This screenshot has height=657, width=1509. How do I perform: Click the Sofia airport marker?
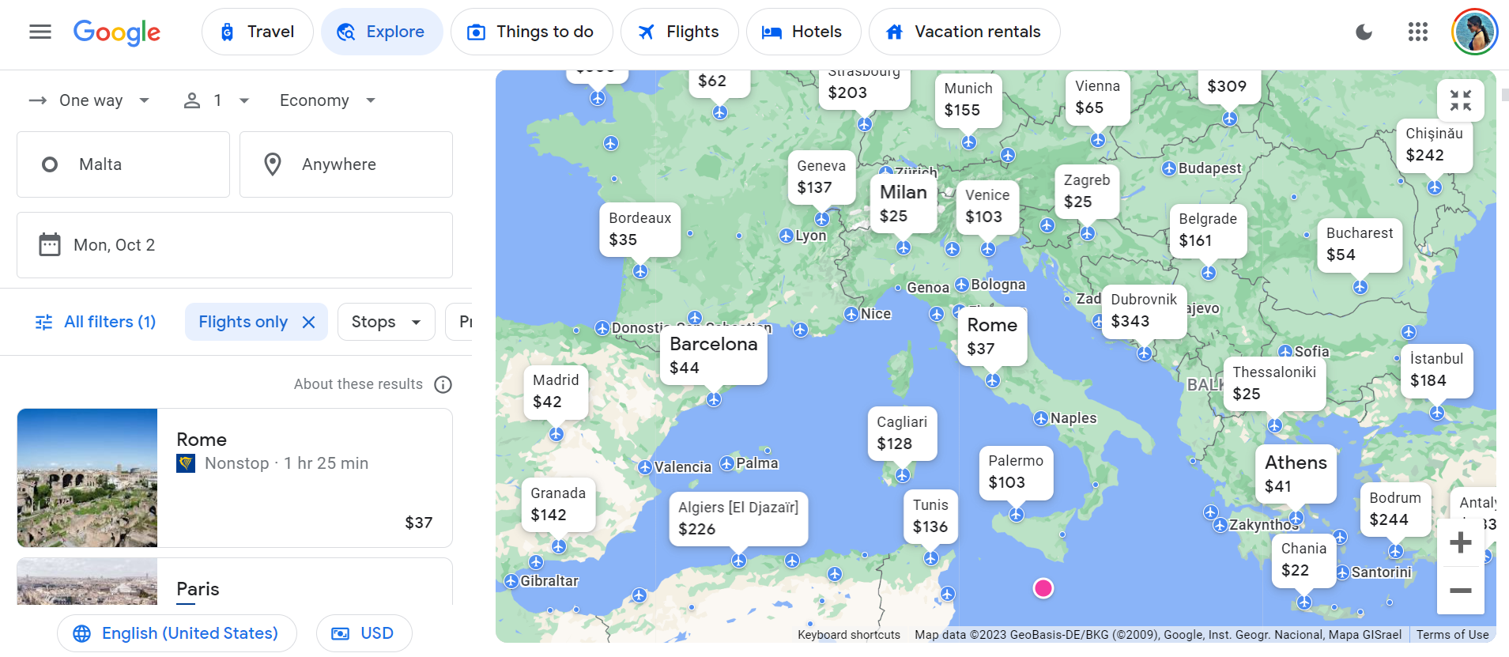pos(1286,352)
